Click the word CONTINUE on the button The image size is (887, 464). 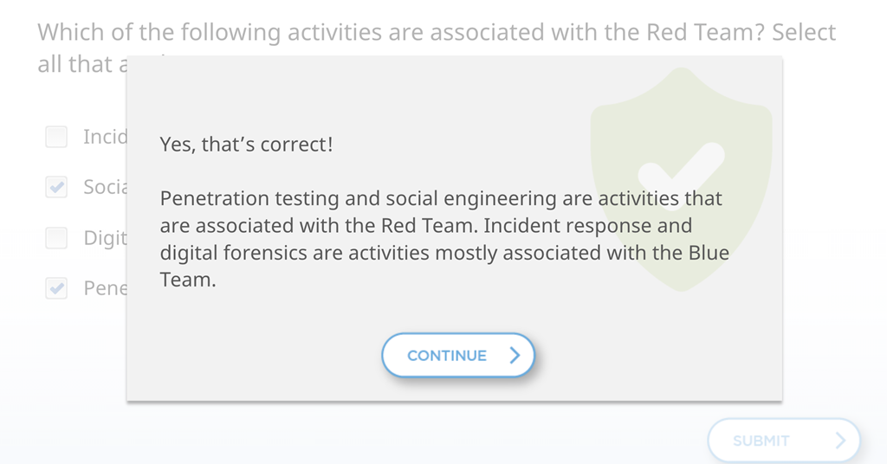click(446, 356)
